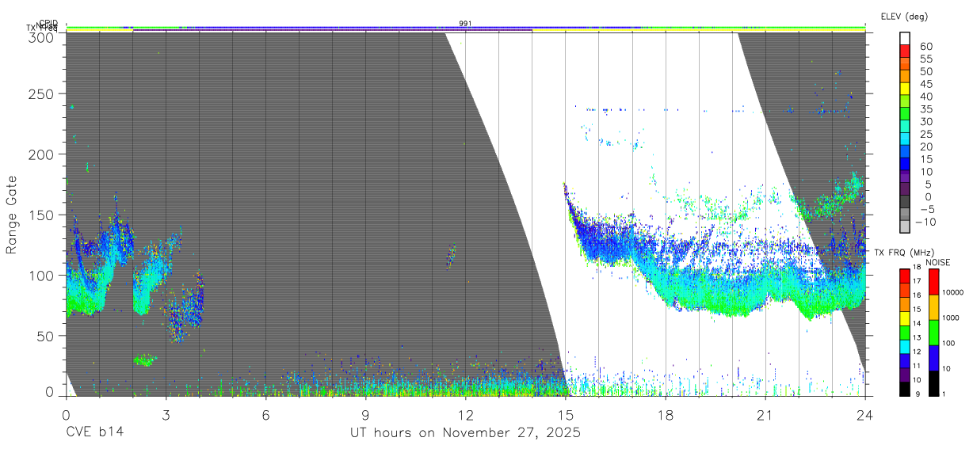Screen dimensions: 973x449
Task: Click the 12 tick label on the UT hours axis
Action: 465,414
